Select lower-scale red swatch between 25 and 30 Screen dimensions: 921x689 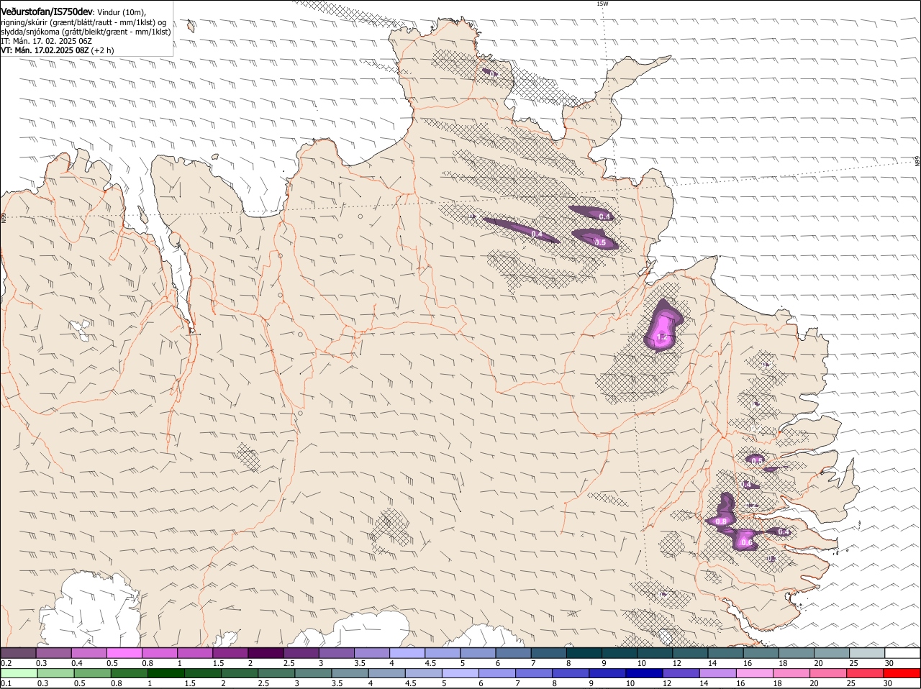tap(865, 673)
